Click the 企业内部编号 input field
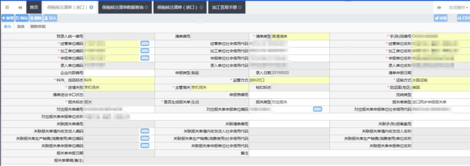The height and width of the screenshot is (166, 470). [119, 73]
